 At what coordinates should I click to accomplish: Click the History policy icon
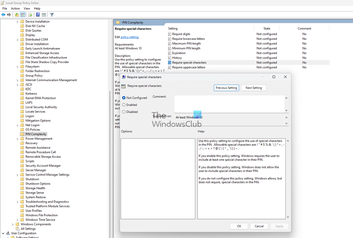170,57
